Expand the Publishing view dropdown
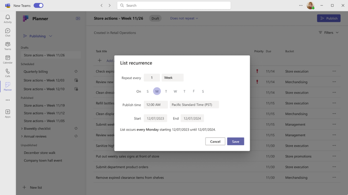 (38, 36)
